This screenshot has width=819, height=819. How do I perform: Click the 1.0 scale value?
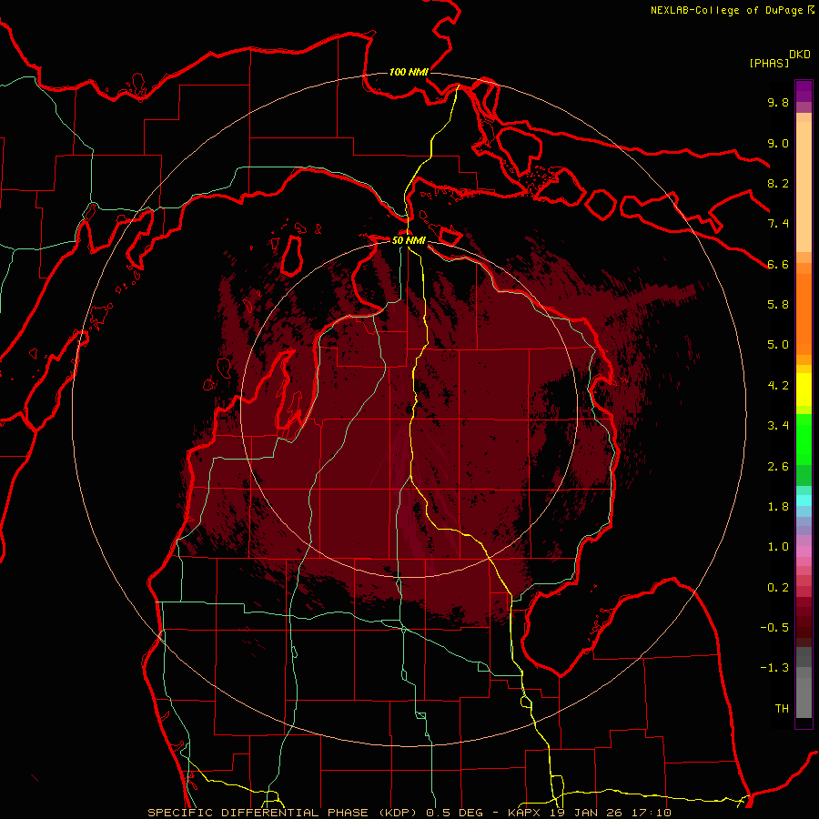coord(778,547)
